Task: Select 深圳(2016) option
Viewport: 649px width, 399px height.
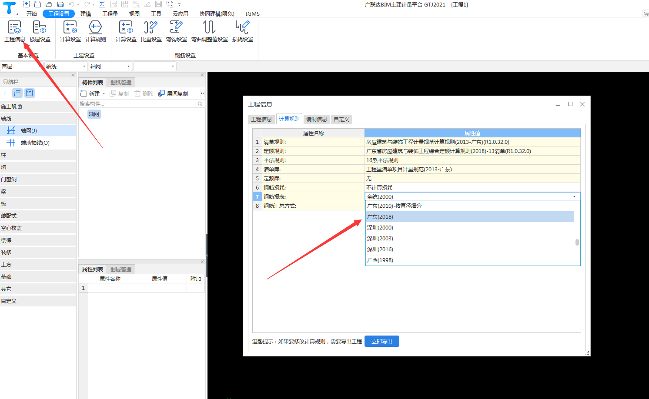Action: tap(470, 249)
